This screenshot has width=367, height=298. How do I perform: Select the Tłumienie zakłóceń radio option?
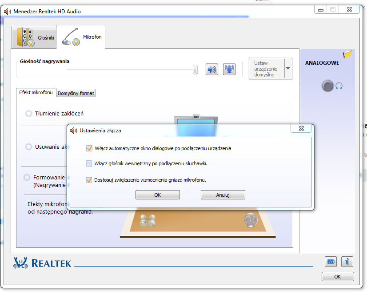pyautogui.click(x=29, y=114)
